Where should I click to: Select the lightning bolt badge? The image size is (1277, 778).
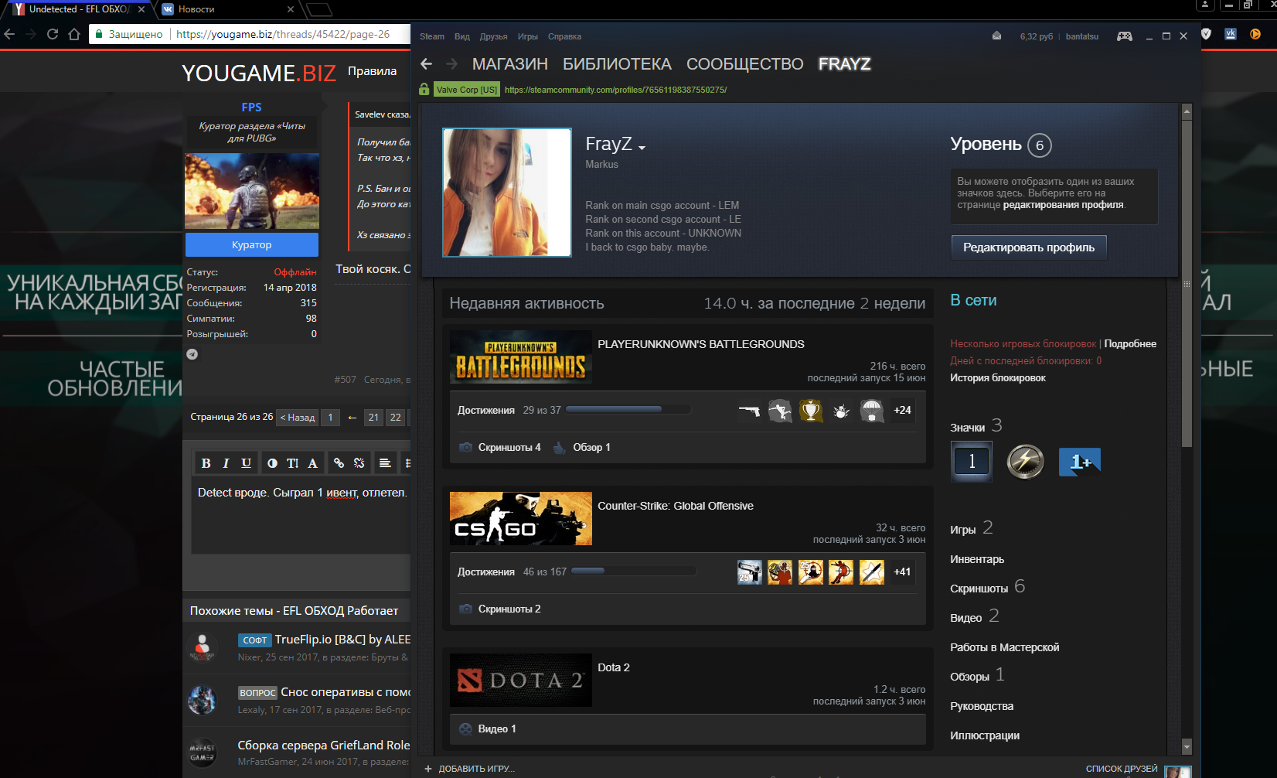point(1026,462)
